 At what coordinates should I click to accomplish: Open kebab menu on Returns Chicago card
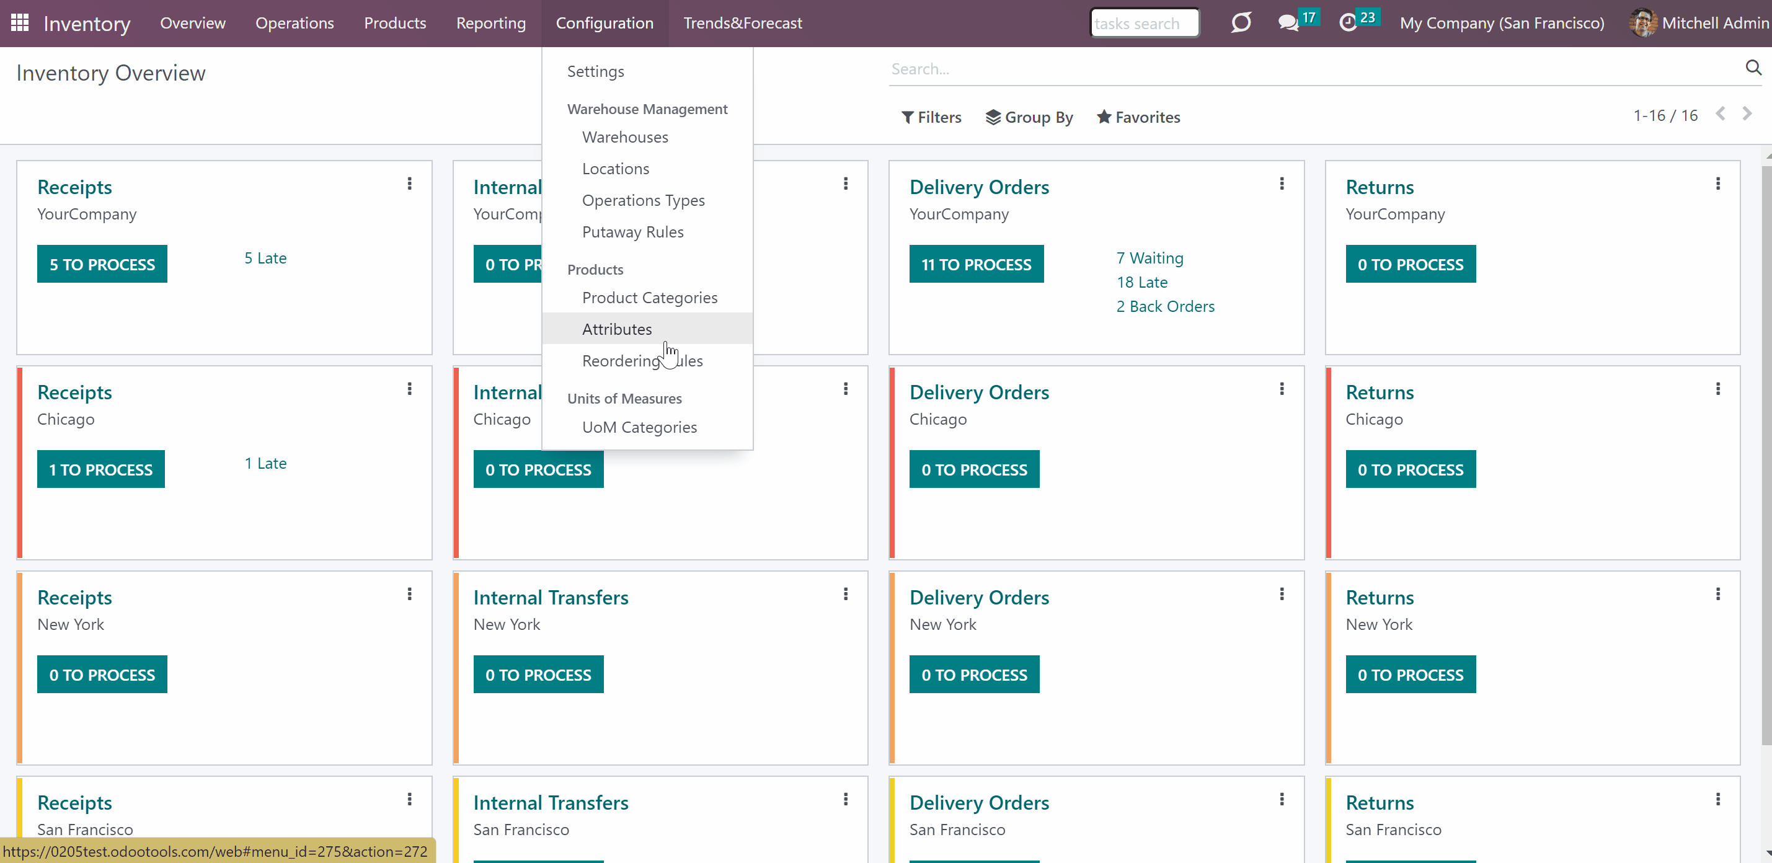tap(1717, 389)
